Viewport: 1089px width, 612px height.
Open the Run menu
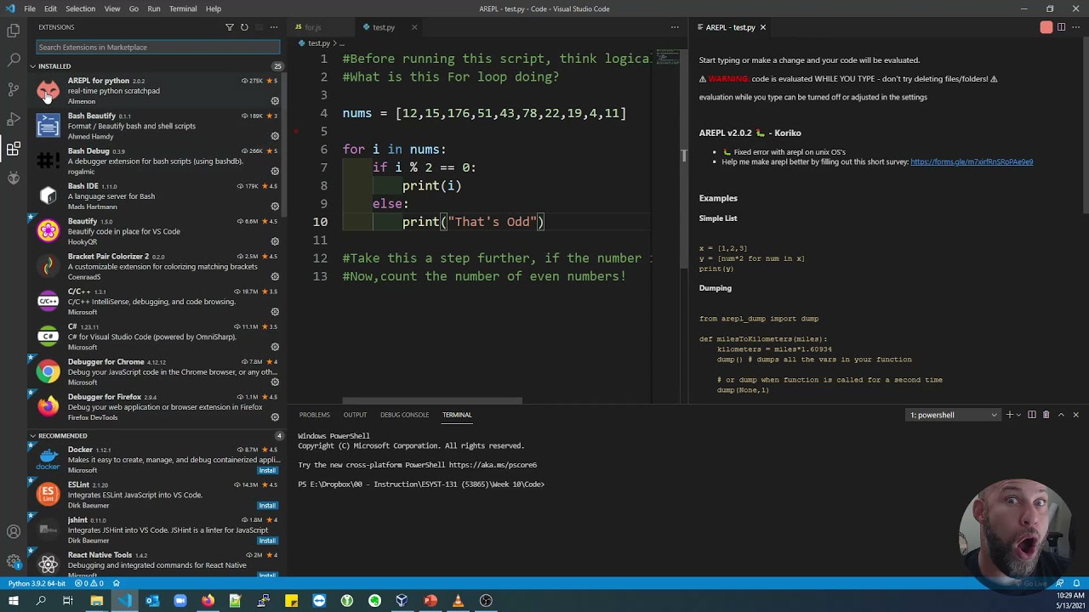coord(154,8)
